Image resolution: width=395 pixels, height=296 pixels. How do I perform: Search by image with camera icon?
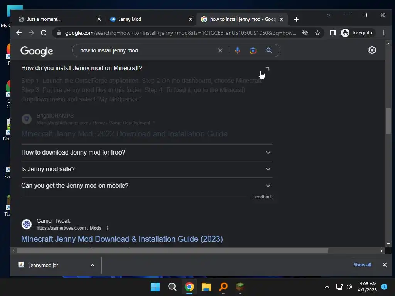tap(253, 50)
